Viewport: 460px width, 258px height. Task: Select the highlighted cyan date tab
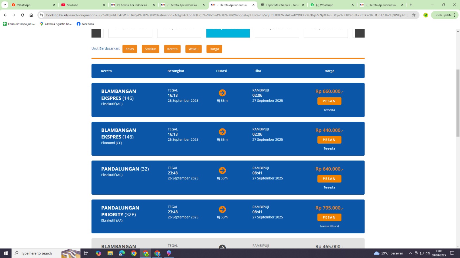pos(228,33)
